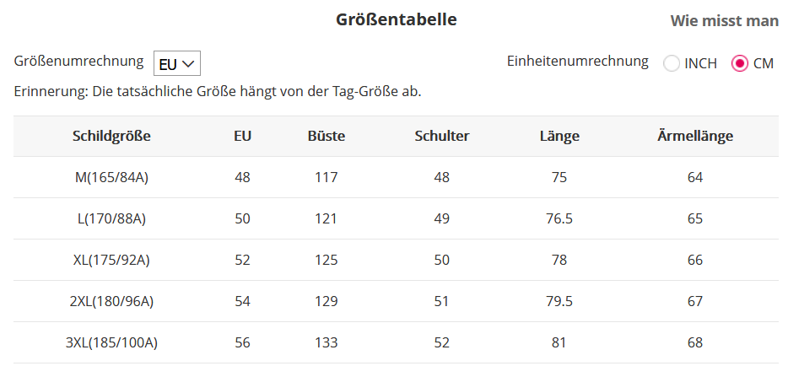Click the Einheitenumrechnung label

(x=578, y=61)
